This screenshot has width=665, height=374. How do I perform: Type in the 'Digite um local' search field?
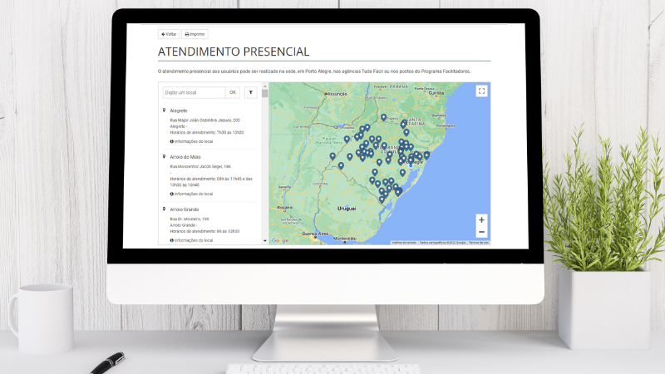(x=193, y=92)
